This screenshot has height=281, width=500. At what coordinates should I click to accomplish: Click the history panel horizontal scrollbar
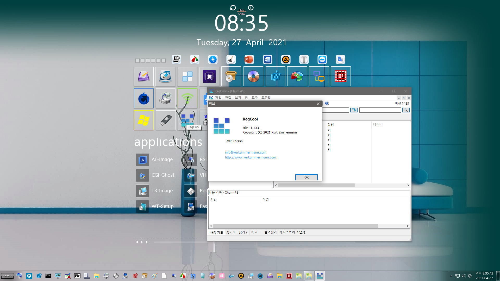[296, 226]
